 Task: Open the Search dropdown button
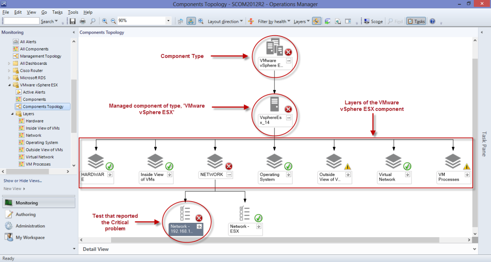tap(50, 21)
